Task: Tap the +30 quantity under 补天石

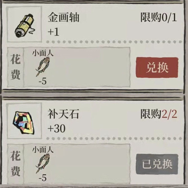Action: (x=56, y=129)
